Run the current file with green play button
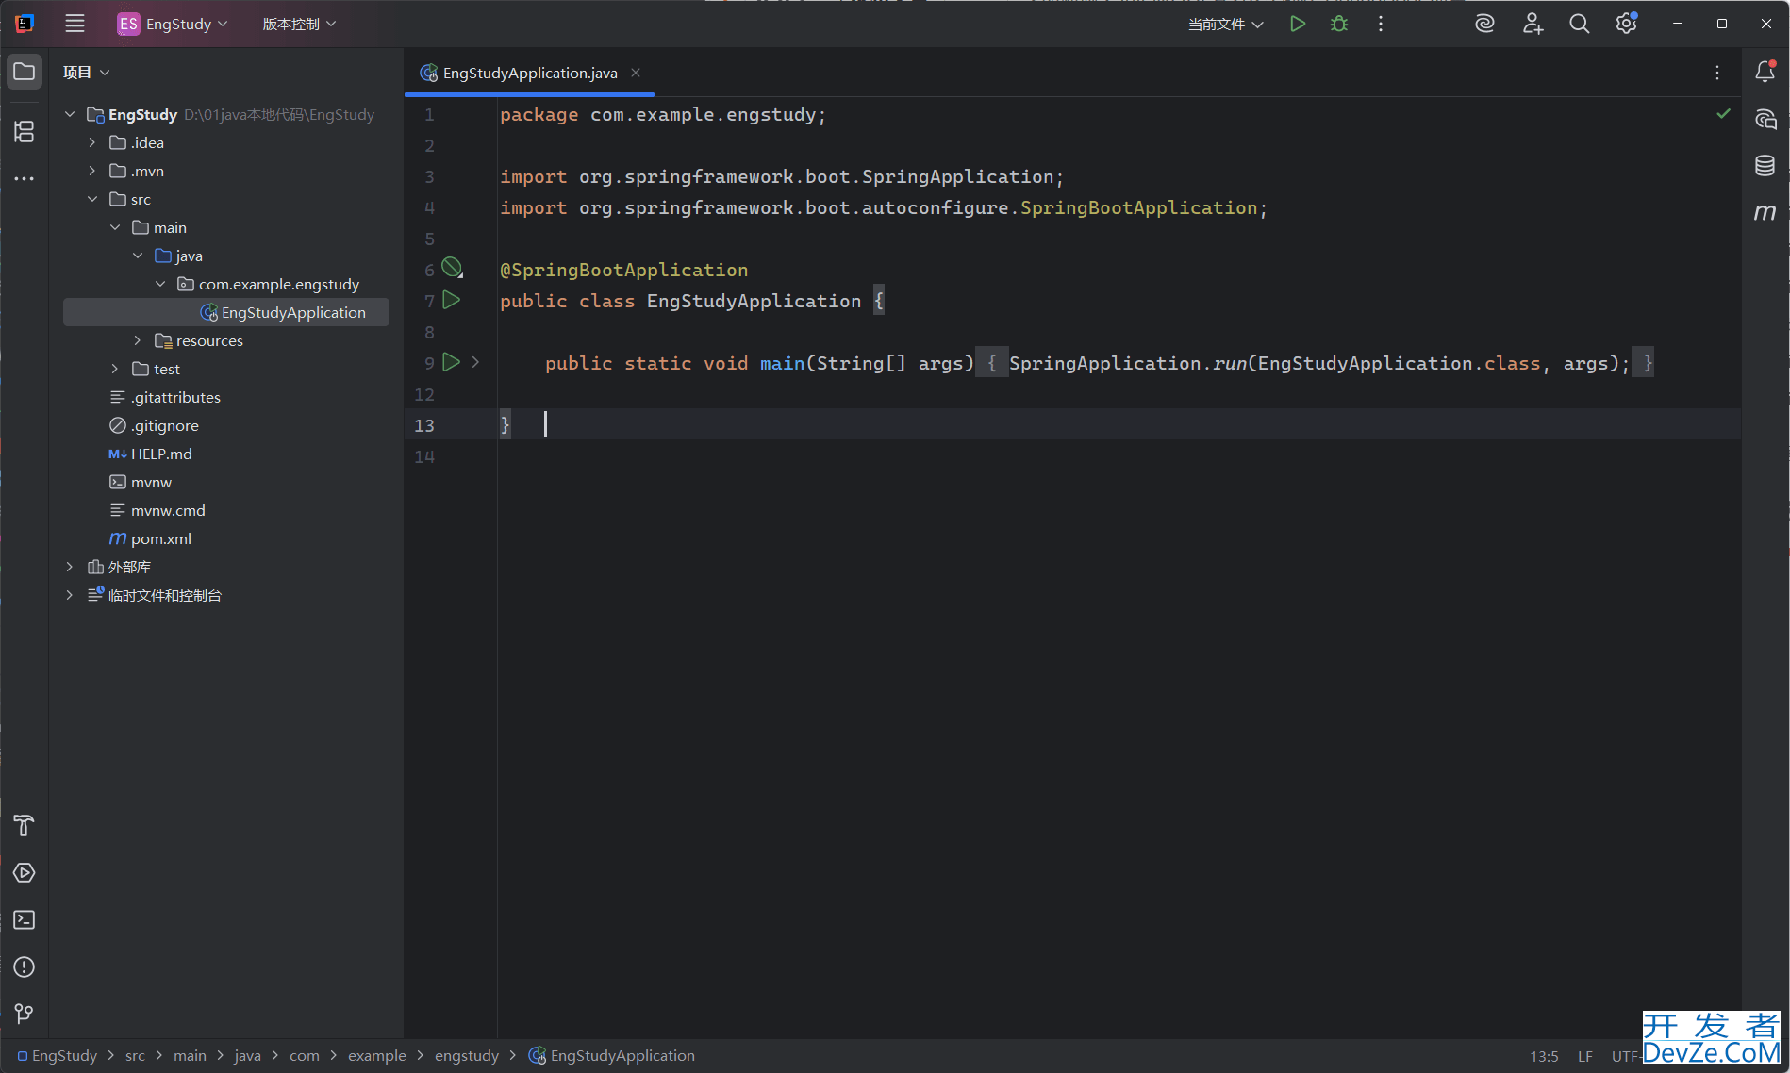 coord(1298,24)
